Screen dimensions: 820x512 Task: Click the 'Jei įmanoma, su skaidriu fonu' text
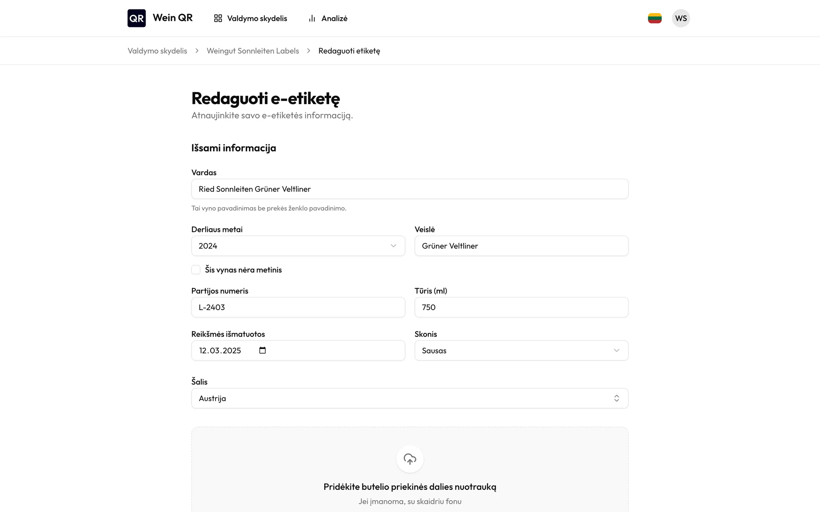(x=410, y=501)
